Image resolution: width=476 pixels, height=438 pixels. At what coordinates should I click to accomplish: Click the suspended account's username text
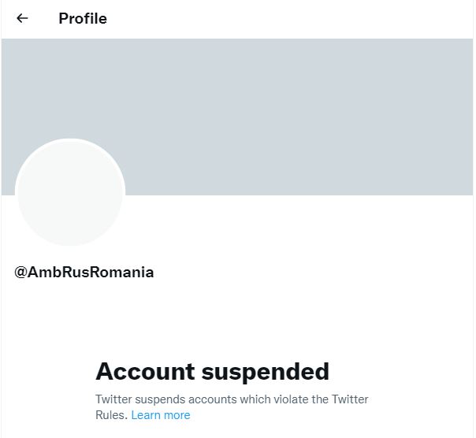(84, 273)
